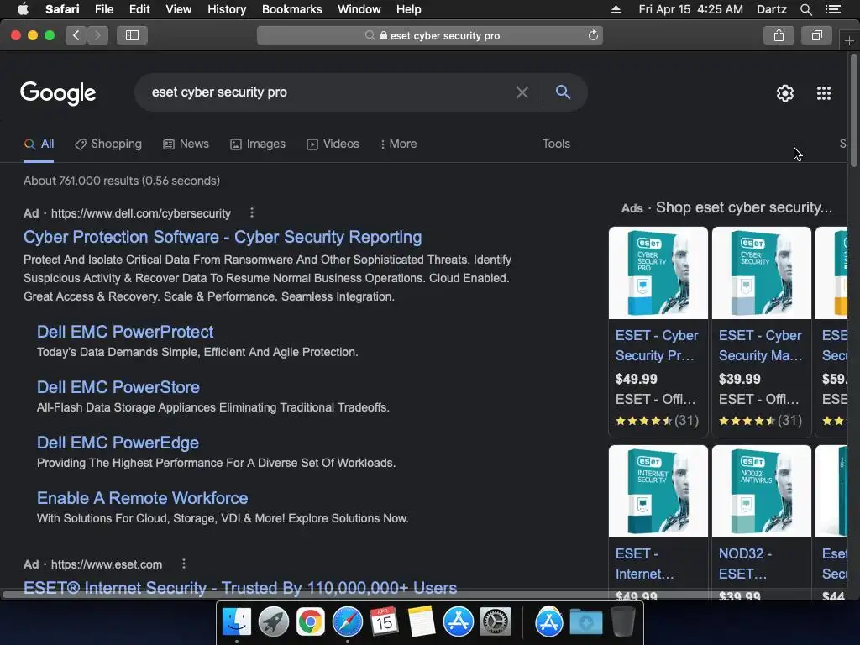Open the ESET - Cyber Security Pr… title
Image resolution: width=860 pixels, height=645 pixels.
(x=657, y=345)
